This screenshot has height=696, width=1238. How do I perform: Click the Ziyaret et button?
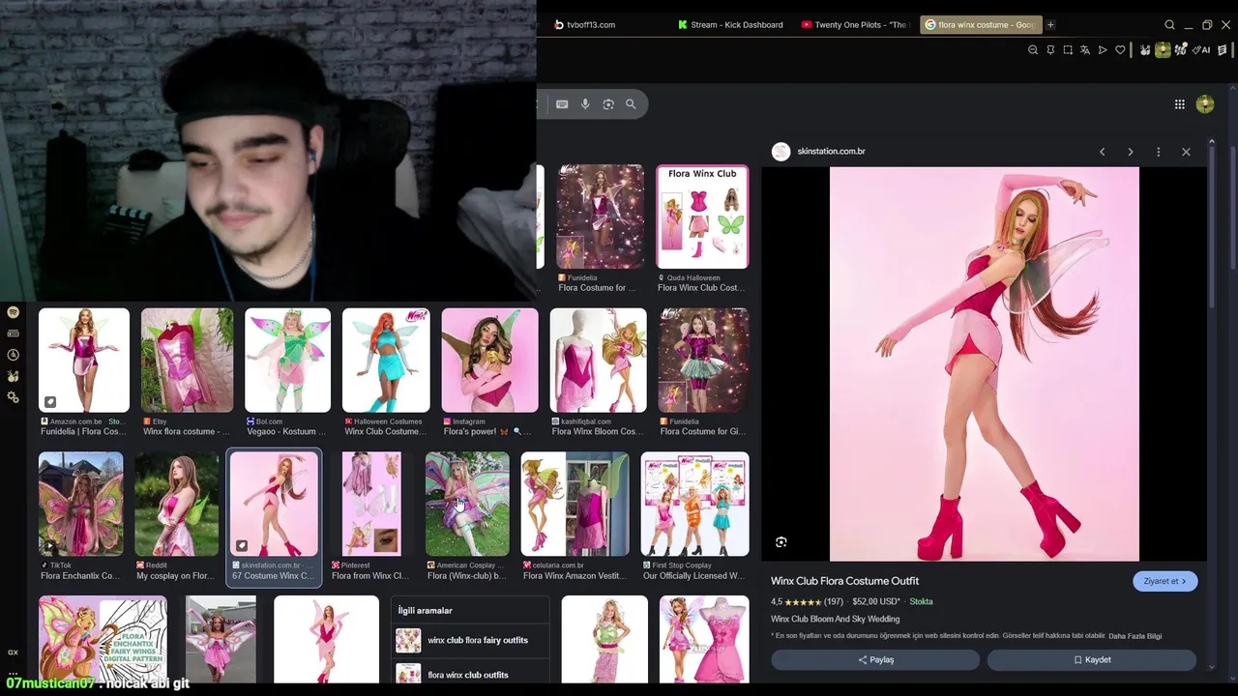click(x=1164, y=581)
